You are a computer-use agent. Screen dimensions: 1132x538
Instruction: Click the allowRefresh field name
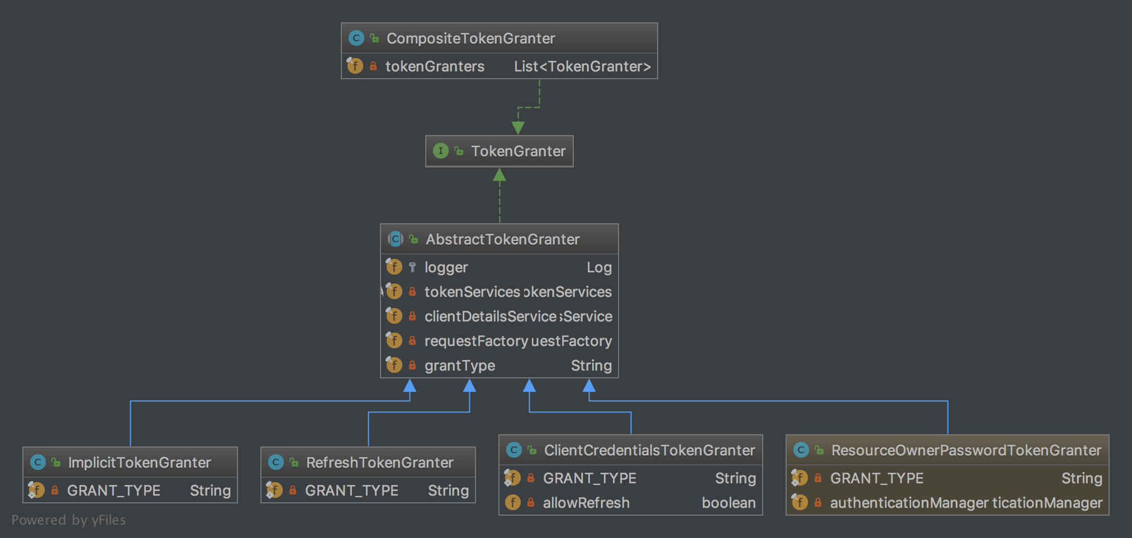coord(586,503)
